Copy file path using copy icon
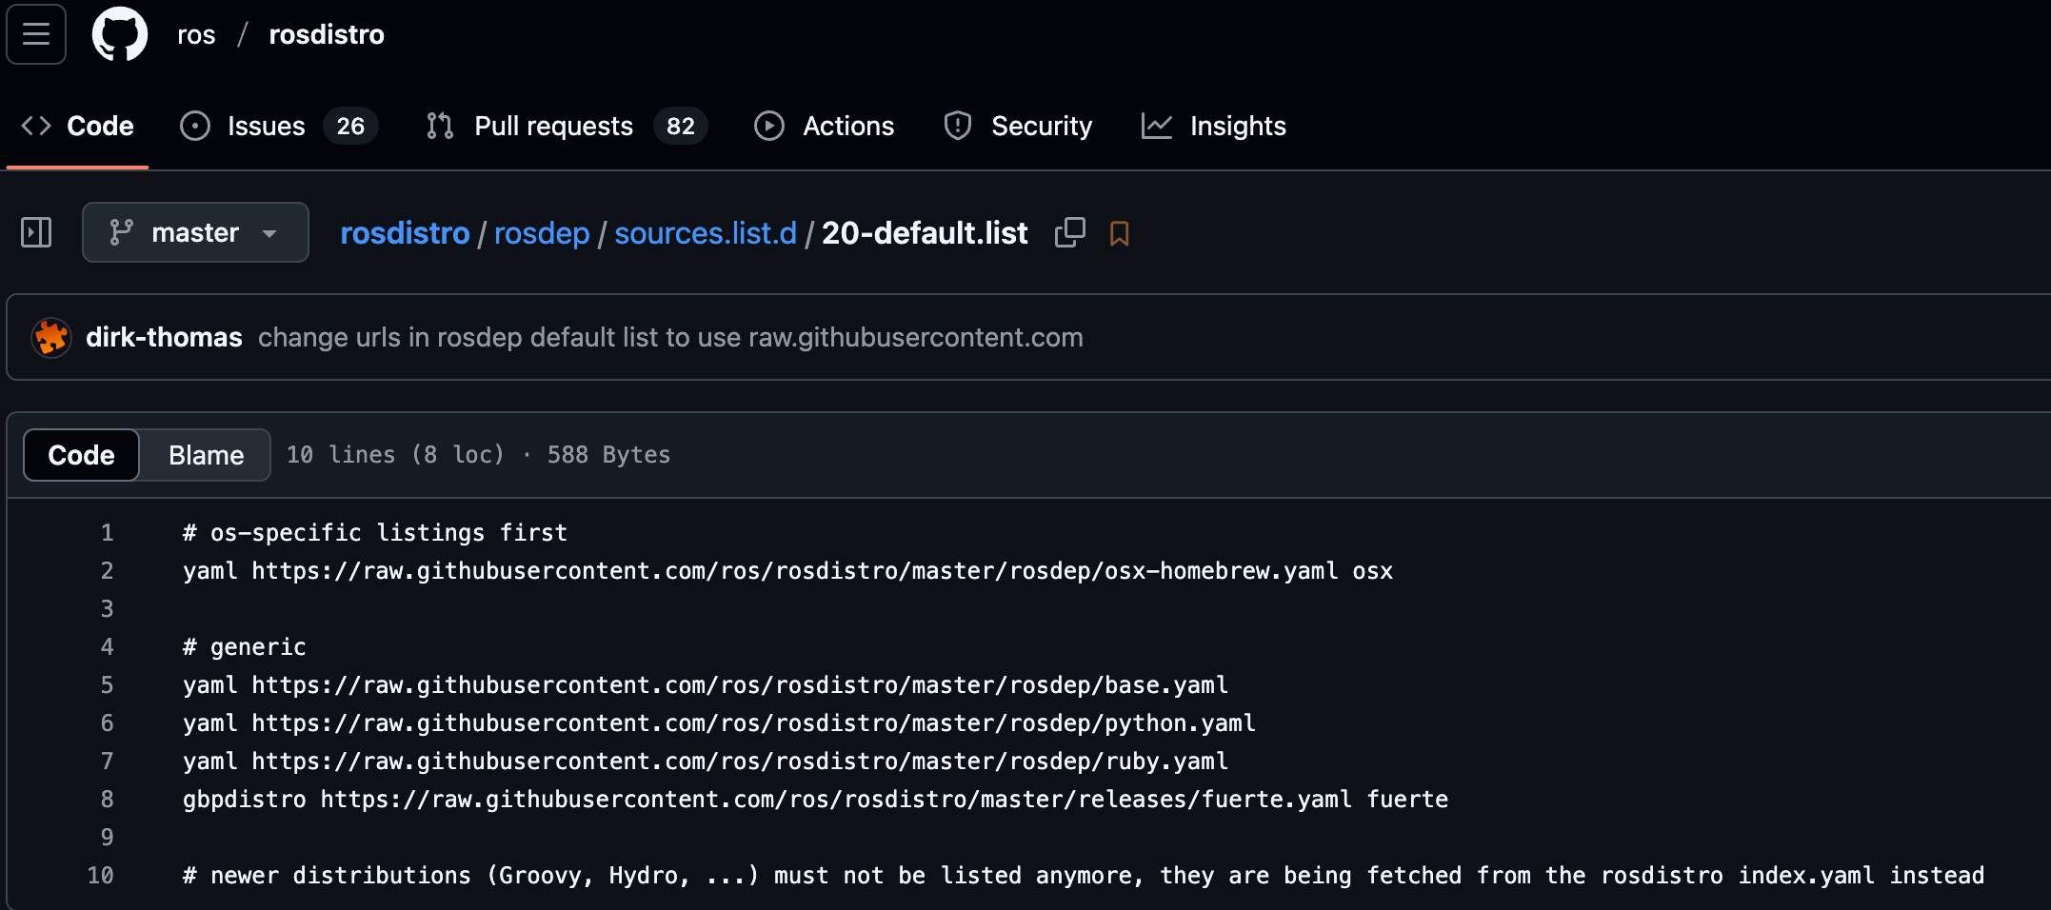This screenshot has height=910, width=2051. [x=1069, y=232]
